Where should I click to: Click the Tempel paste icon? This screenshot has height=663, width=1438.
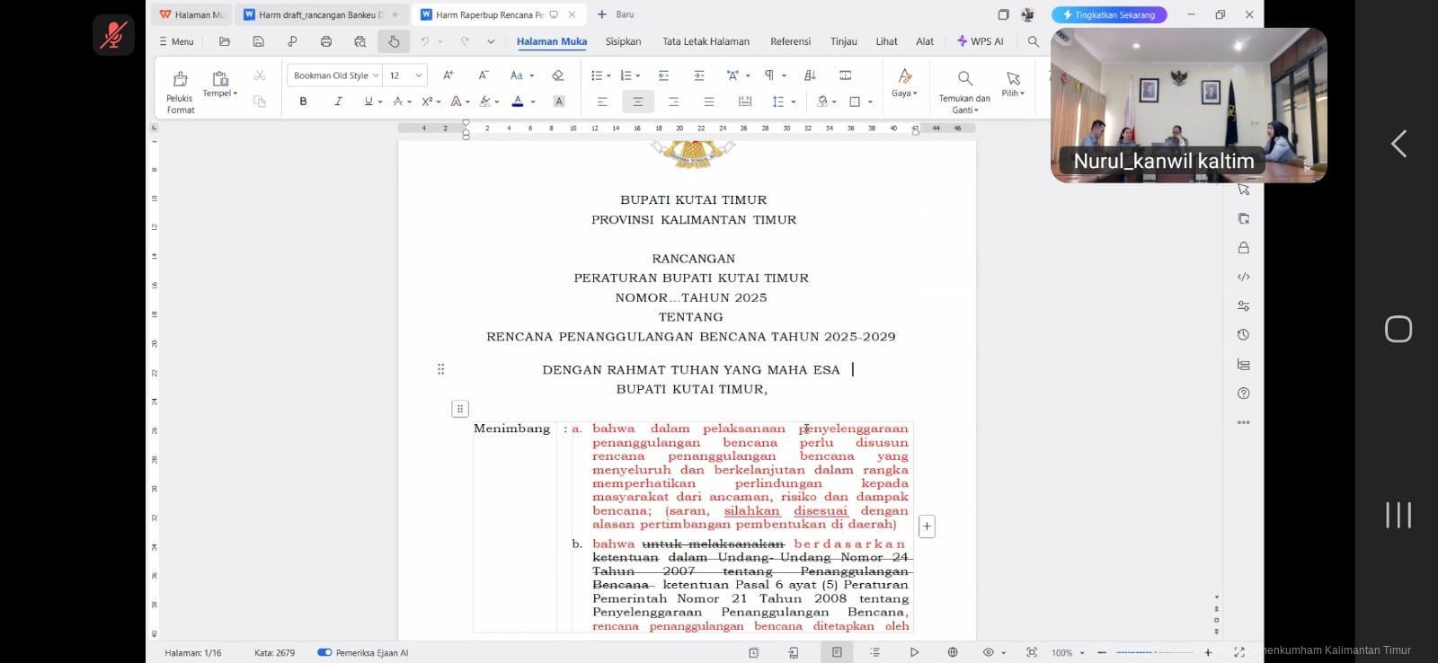pos(219,79)
